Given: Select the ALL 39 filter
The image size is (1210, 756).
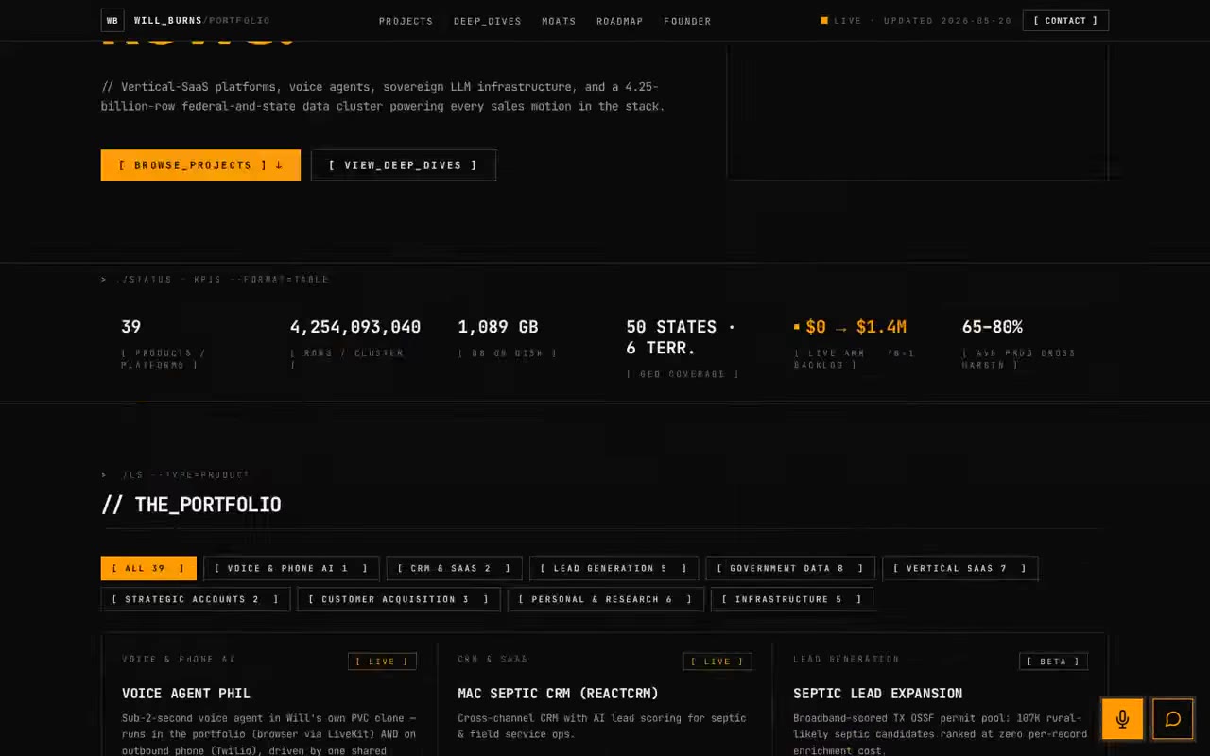Looking at the screenshot, I should (148, 568).
